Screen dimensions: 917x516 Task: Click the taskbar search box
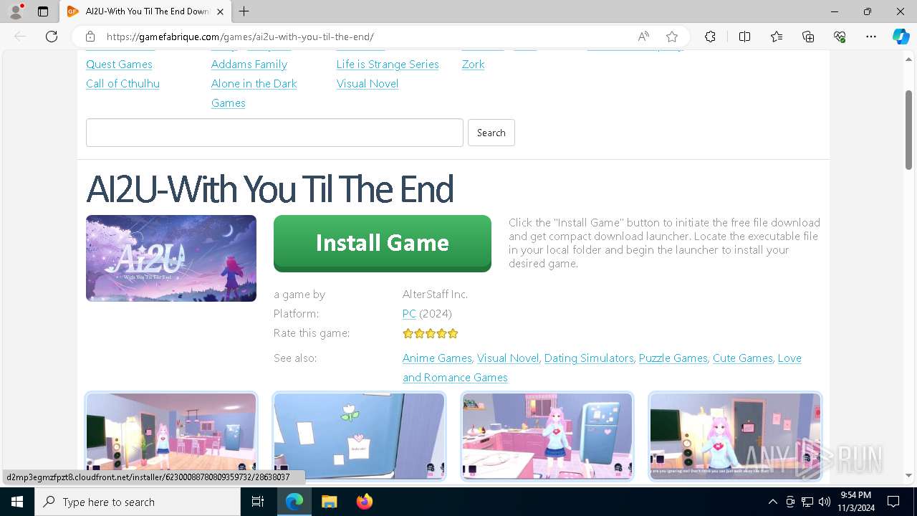[138, 502]
